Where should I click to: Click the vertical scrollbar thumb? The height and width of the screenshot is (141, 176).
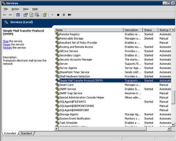(173, 97)
